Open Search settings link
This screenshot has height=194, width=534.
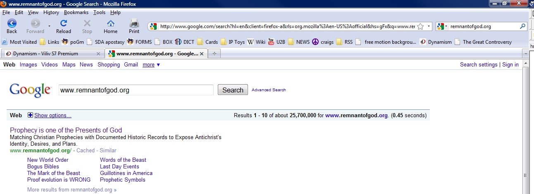[x=479, y=65]
